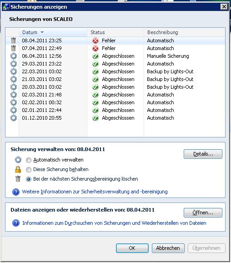Click green checkmark of 22.03.2011 backup
The image size is (231, 263).
[x=95, y=71]
